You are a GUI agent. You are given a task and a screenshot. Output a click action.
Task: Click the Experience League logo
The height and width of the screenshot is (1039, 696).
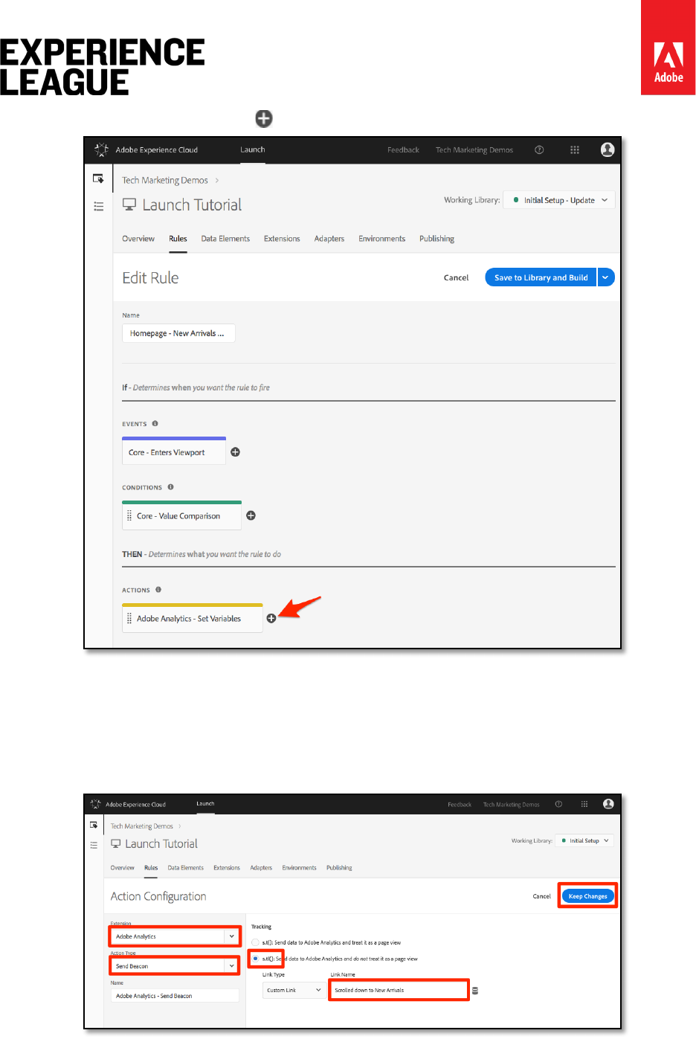(x=103, y=67)
